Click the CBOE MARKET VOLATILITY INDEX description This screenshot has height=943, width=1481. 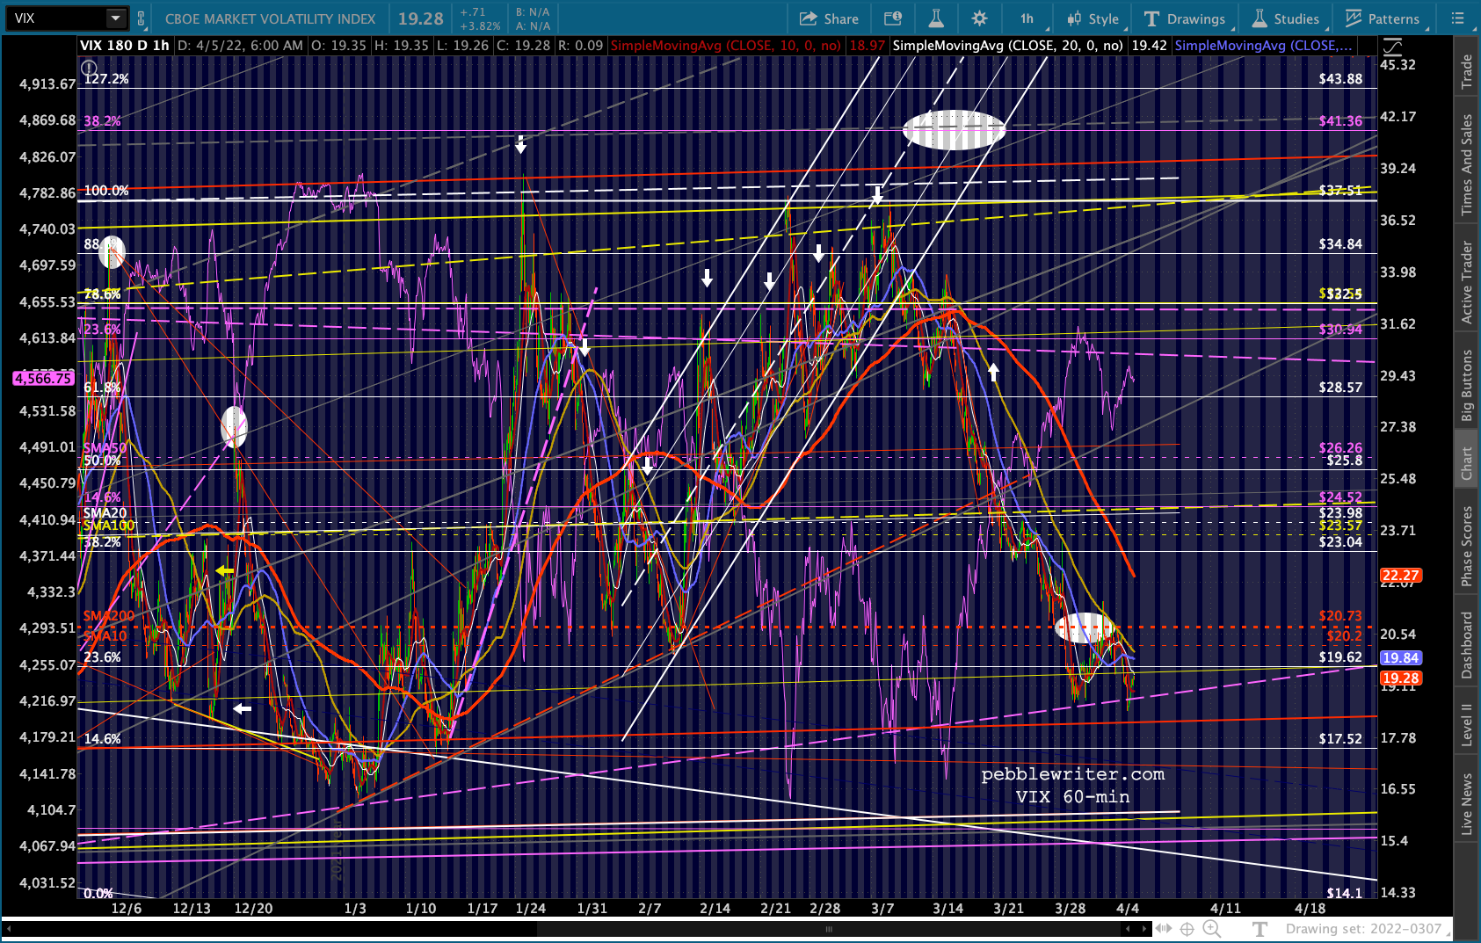pos(270,18)
